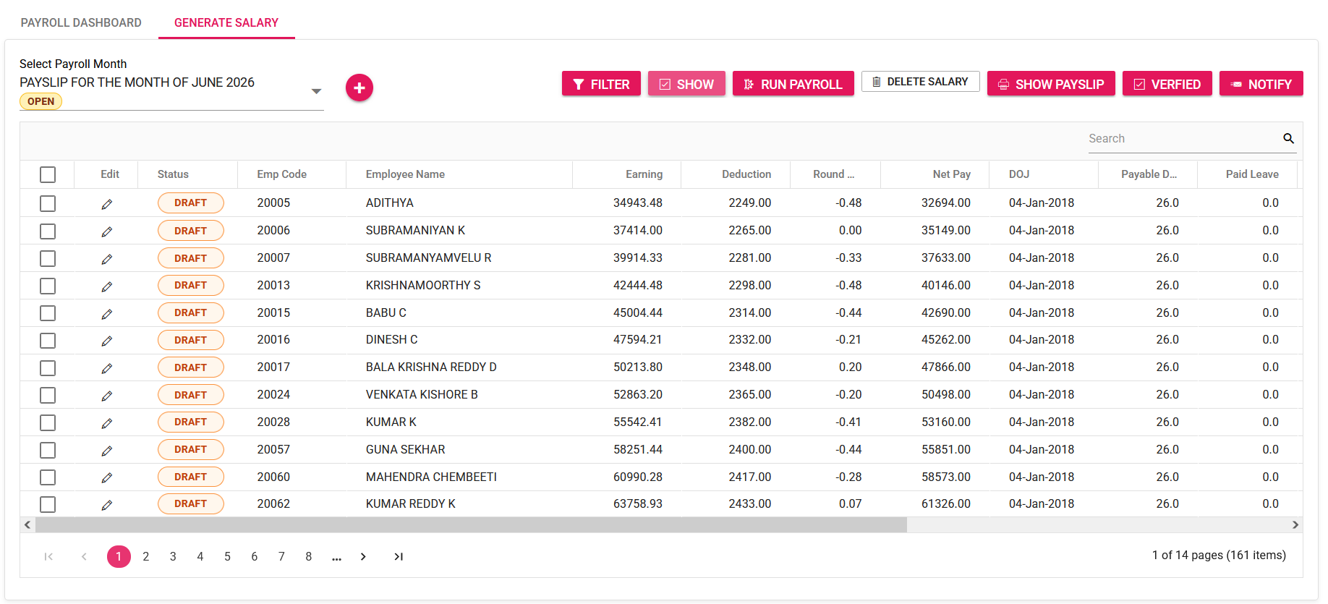Image resolution: width=1328 pixels, height=604 pixels.
Task: Switch to Payroll Dashboard tab
Action: (81, 22)
